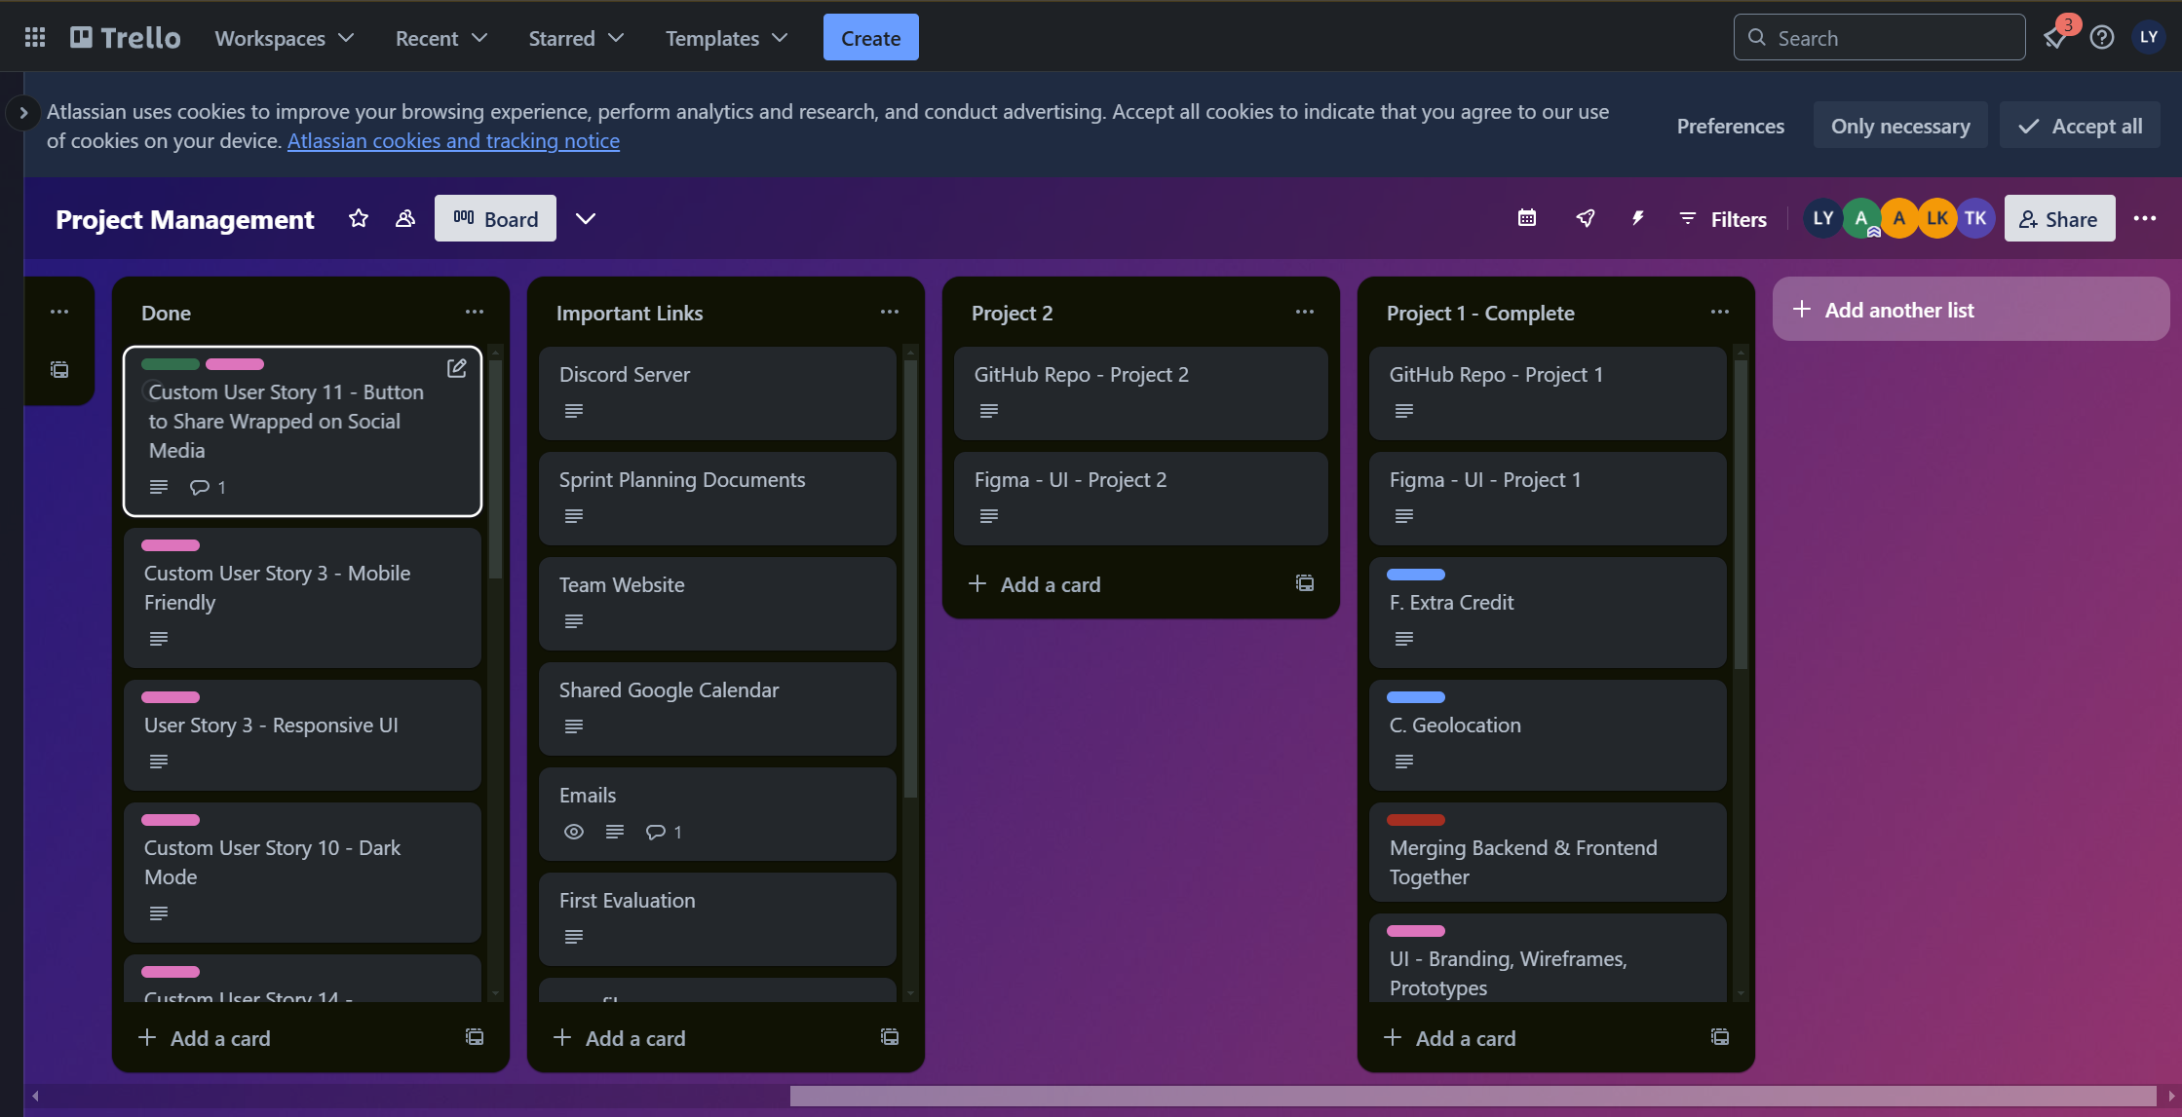Click the blue Create button
This screenshot has width=2182, height=1117.
(x=870, y=38)
